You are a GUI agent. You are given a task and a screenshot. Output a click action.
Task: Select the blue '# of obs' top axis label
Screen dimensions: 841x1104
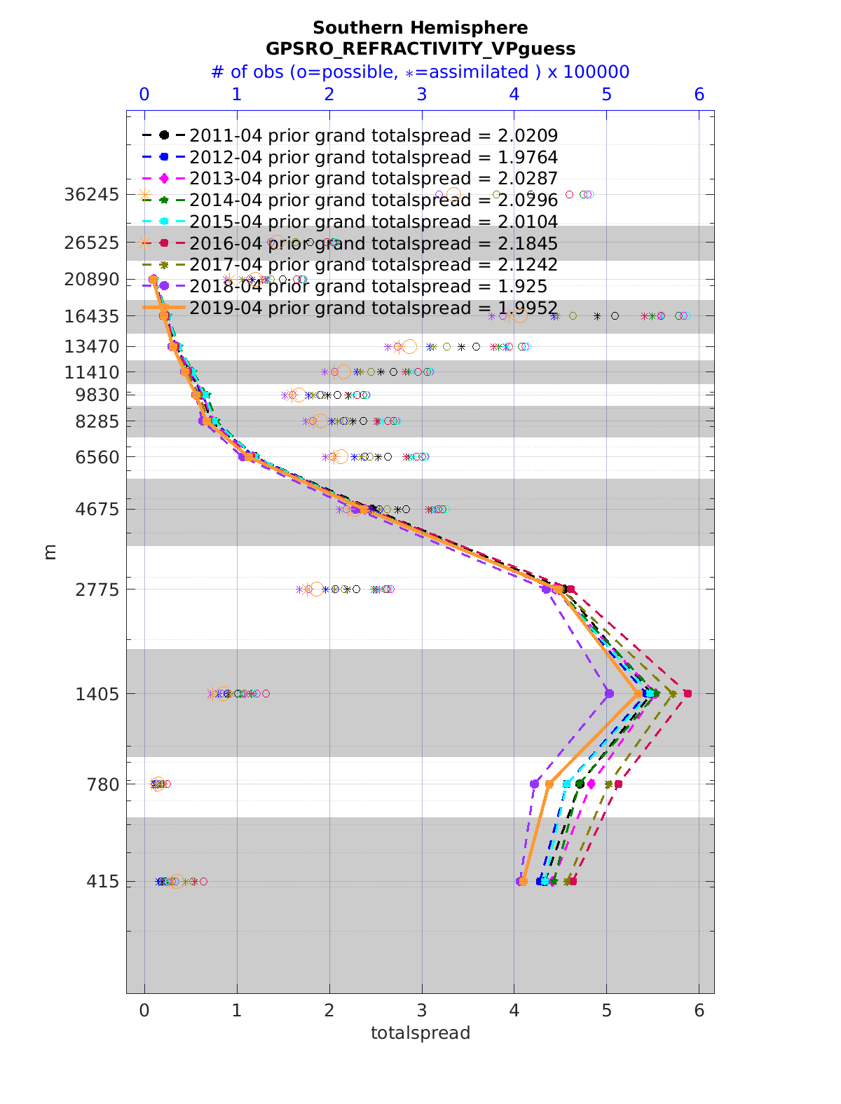click(420, 72)
